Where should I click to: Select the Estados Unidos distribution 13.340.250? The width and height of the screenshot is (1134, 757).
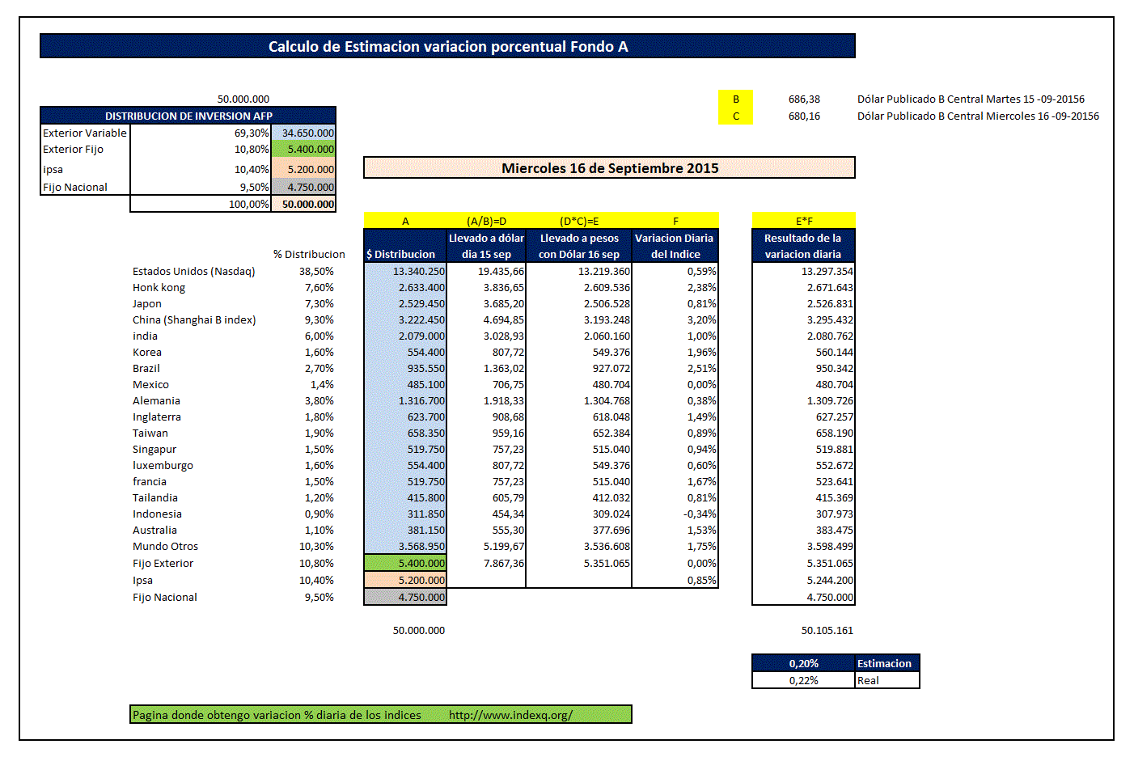click(x=418, y=272)
